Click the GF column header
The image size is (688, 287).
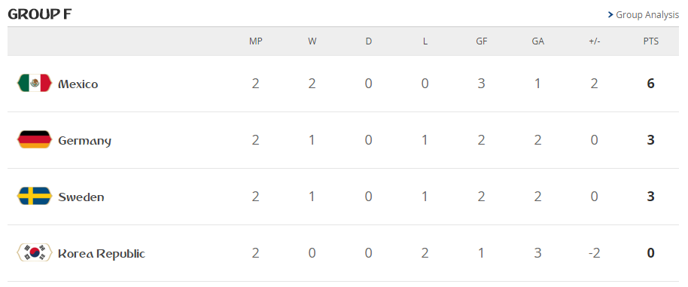point(481,41)
